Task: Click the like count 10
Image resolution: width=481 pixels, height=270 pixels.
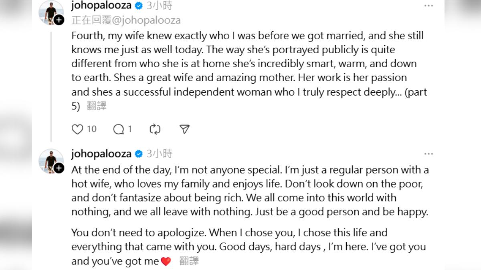Action: pyautogui.click(x=92, y=129)
